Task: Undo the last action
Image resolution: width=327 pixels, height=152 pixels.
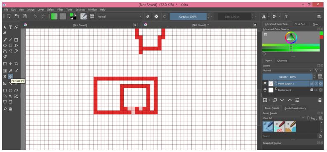Action: [x=35, y=16]
